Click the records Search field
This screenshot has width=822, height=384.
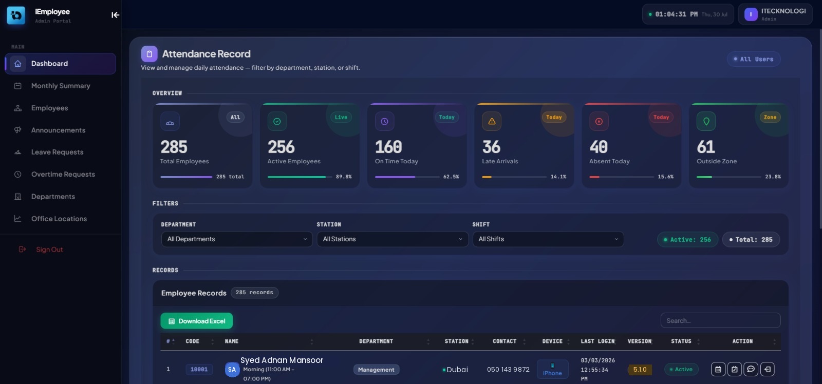click(720, 321)
